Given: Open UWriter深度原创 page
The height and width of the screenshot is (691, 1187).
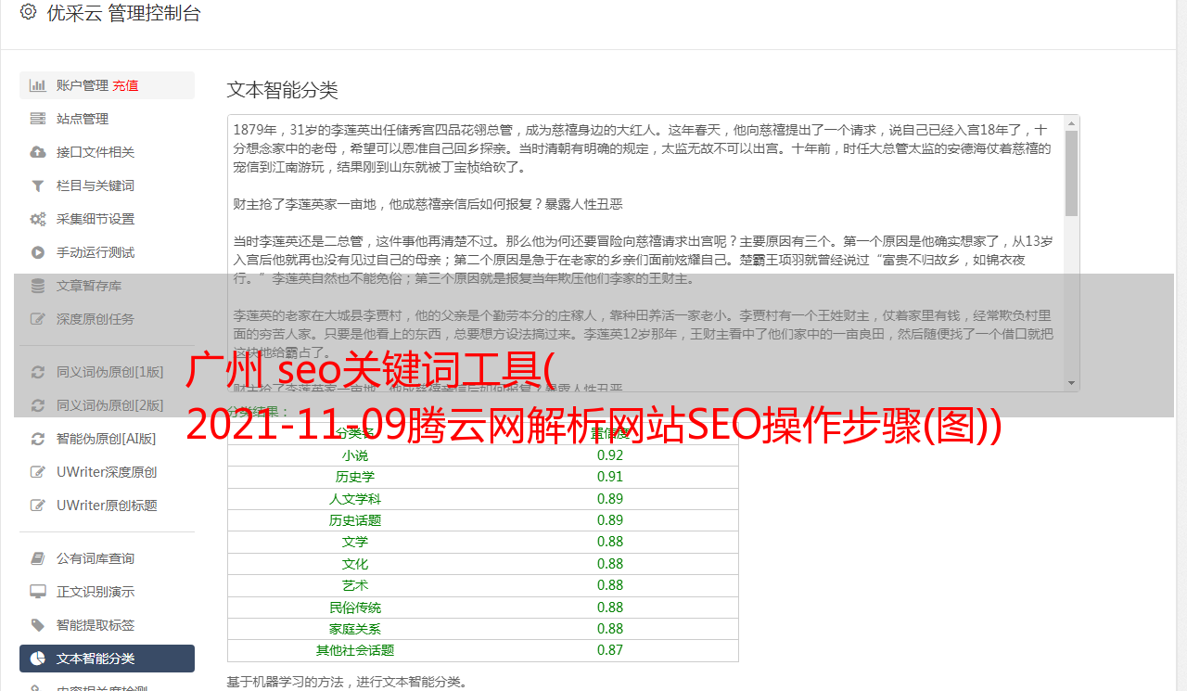Looking at the screenshot, I should point(107,472).
